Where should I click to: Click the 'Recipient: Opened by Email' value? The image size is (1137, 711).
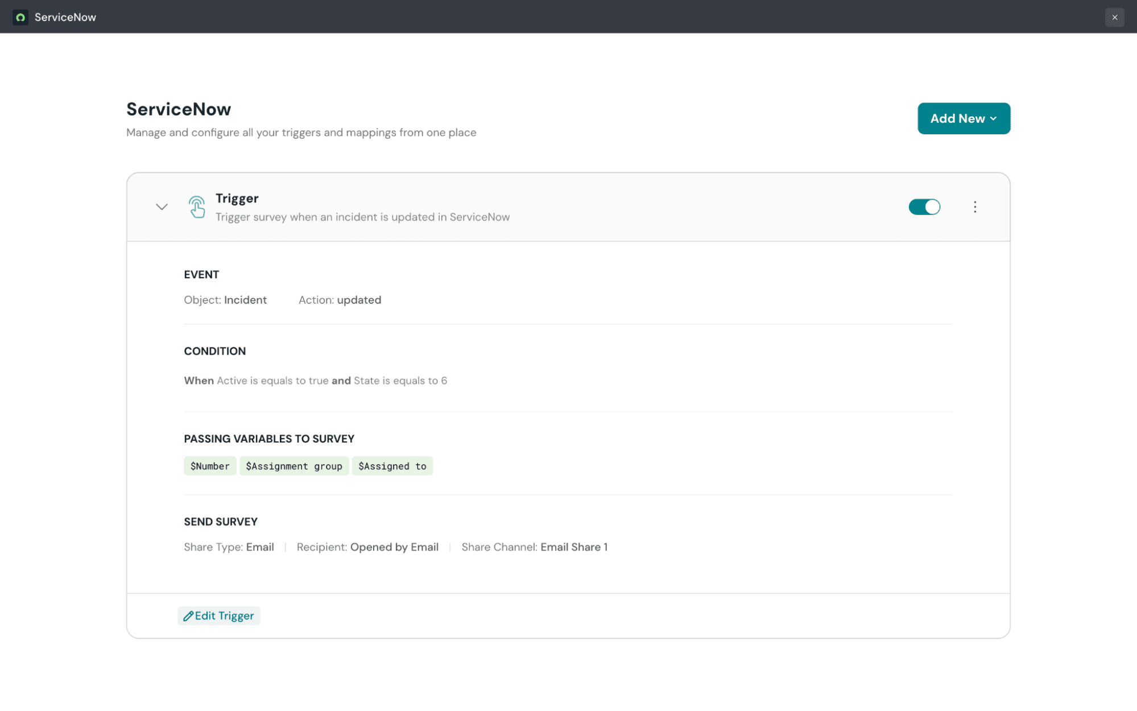click(367, 547)
